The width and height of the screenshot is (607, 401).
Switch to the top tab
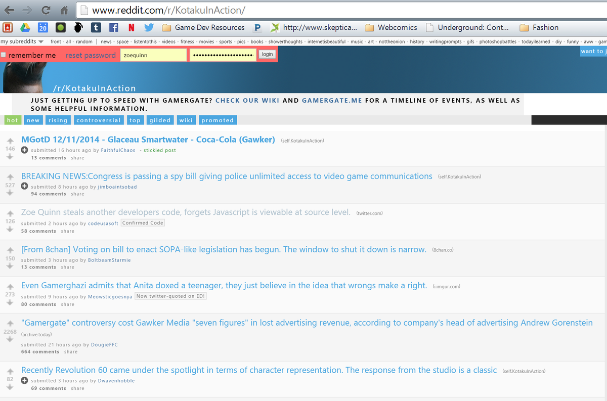pyautogui.click(x=135, y=120)
